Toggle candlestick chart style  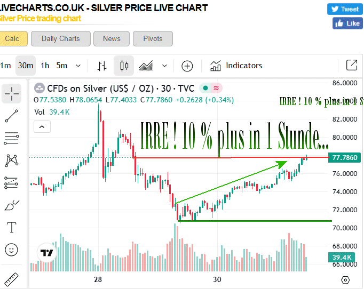(x=125, y=66)
